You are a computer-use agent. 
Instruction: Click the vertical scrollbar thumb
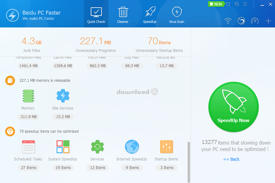click(x=189, y=162)
